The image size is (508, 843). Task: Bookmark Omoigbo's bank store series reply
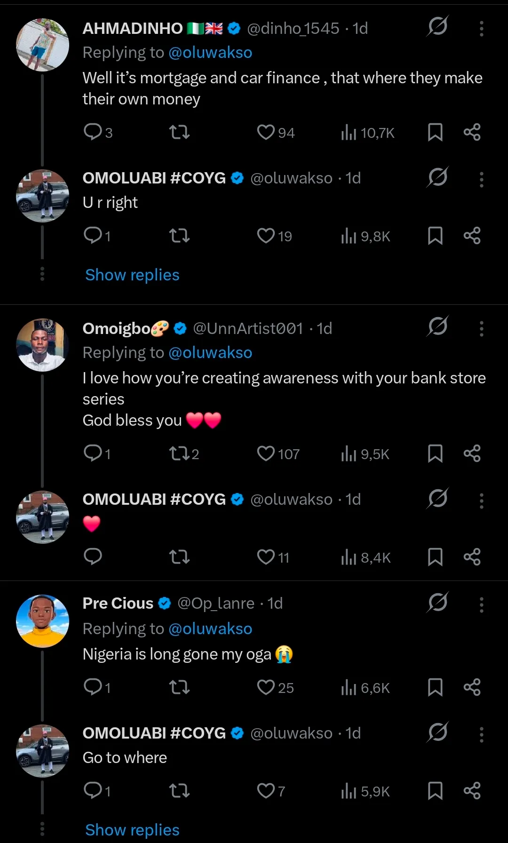tap(435, 453)
